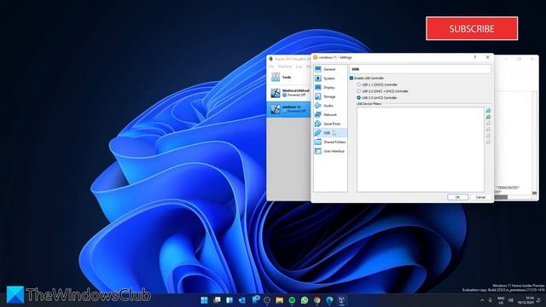Select the USB settings category
Viewport: 546px width, 307px height.
(330, 133)
